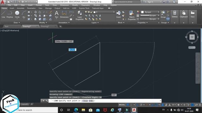
Task: Open the Dimension menu
Action: [64, 5]
